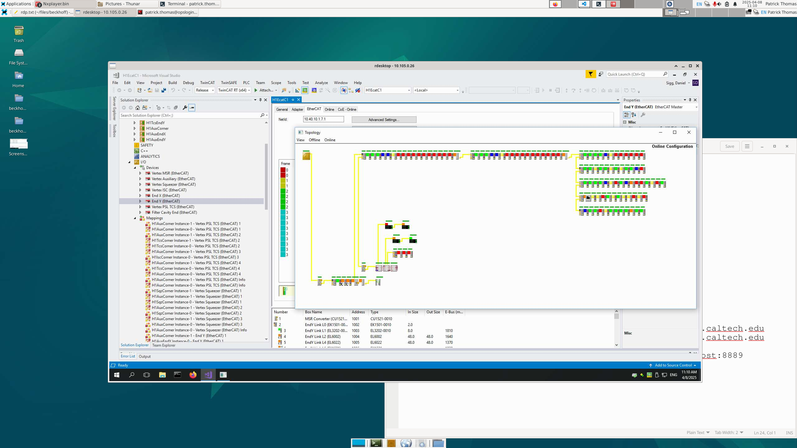This screenshot has height=448, width=797.
Task: Click the EtherCAT master icon in Topology
Action: pyautogui.click(x=306, y=156)
